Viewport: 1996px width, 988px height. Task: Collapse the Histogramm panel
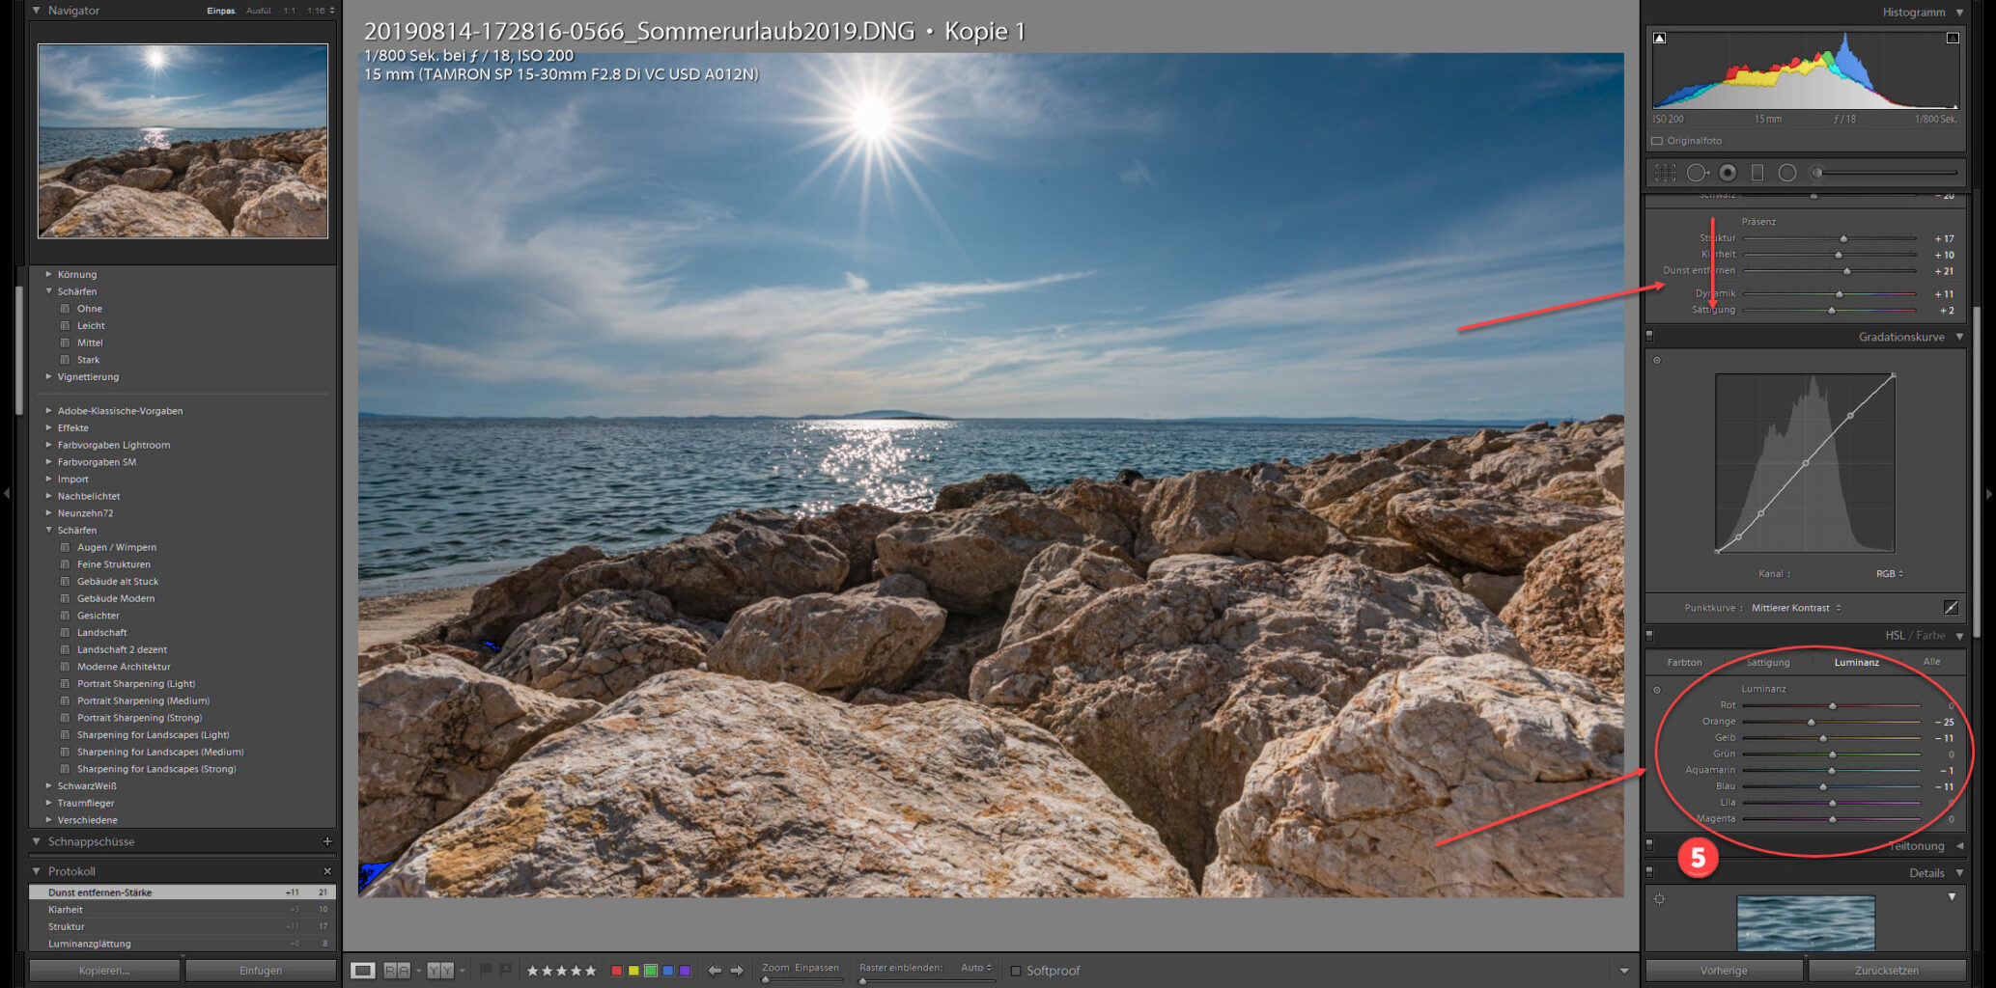click(x=1959, y=13)
